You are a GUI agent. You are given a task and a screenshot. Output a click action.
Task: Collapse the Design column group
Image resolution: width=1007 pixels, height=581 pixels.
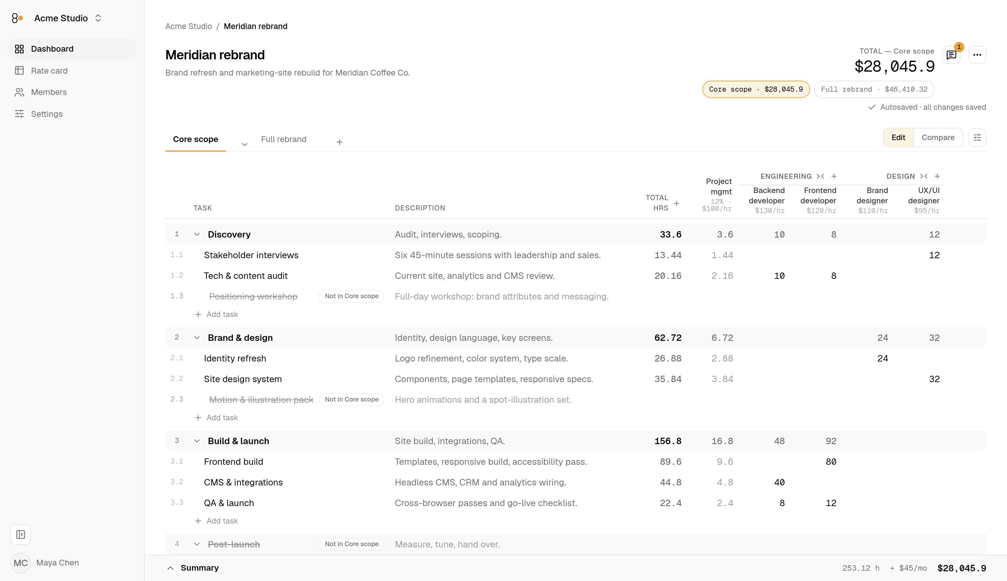[x=924, y=176]
